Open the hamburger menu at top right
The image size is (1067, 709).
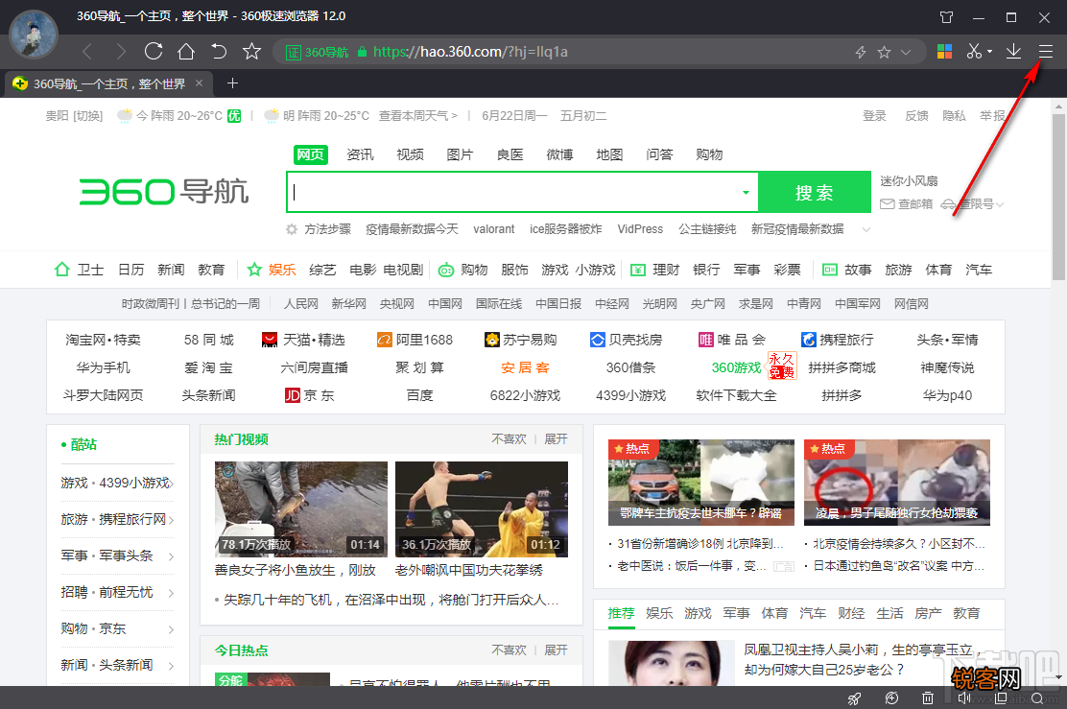click(1046, 53)
